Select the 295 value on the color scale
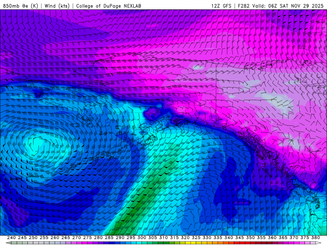This screenshot has height=245, width=327. (131, 238)
